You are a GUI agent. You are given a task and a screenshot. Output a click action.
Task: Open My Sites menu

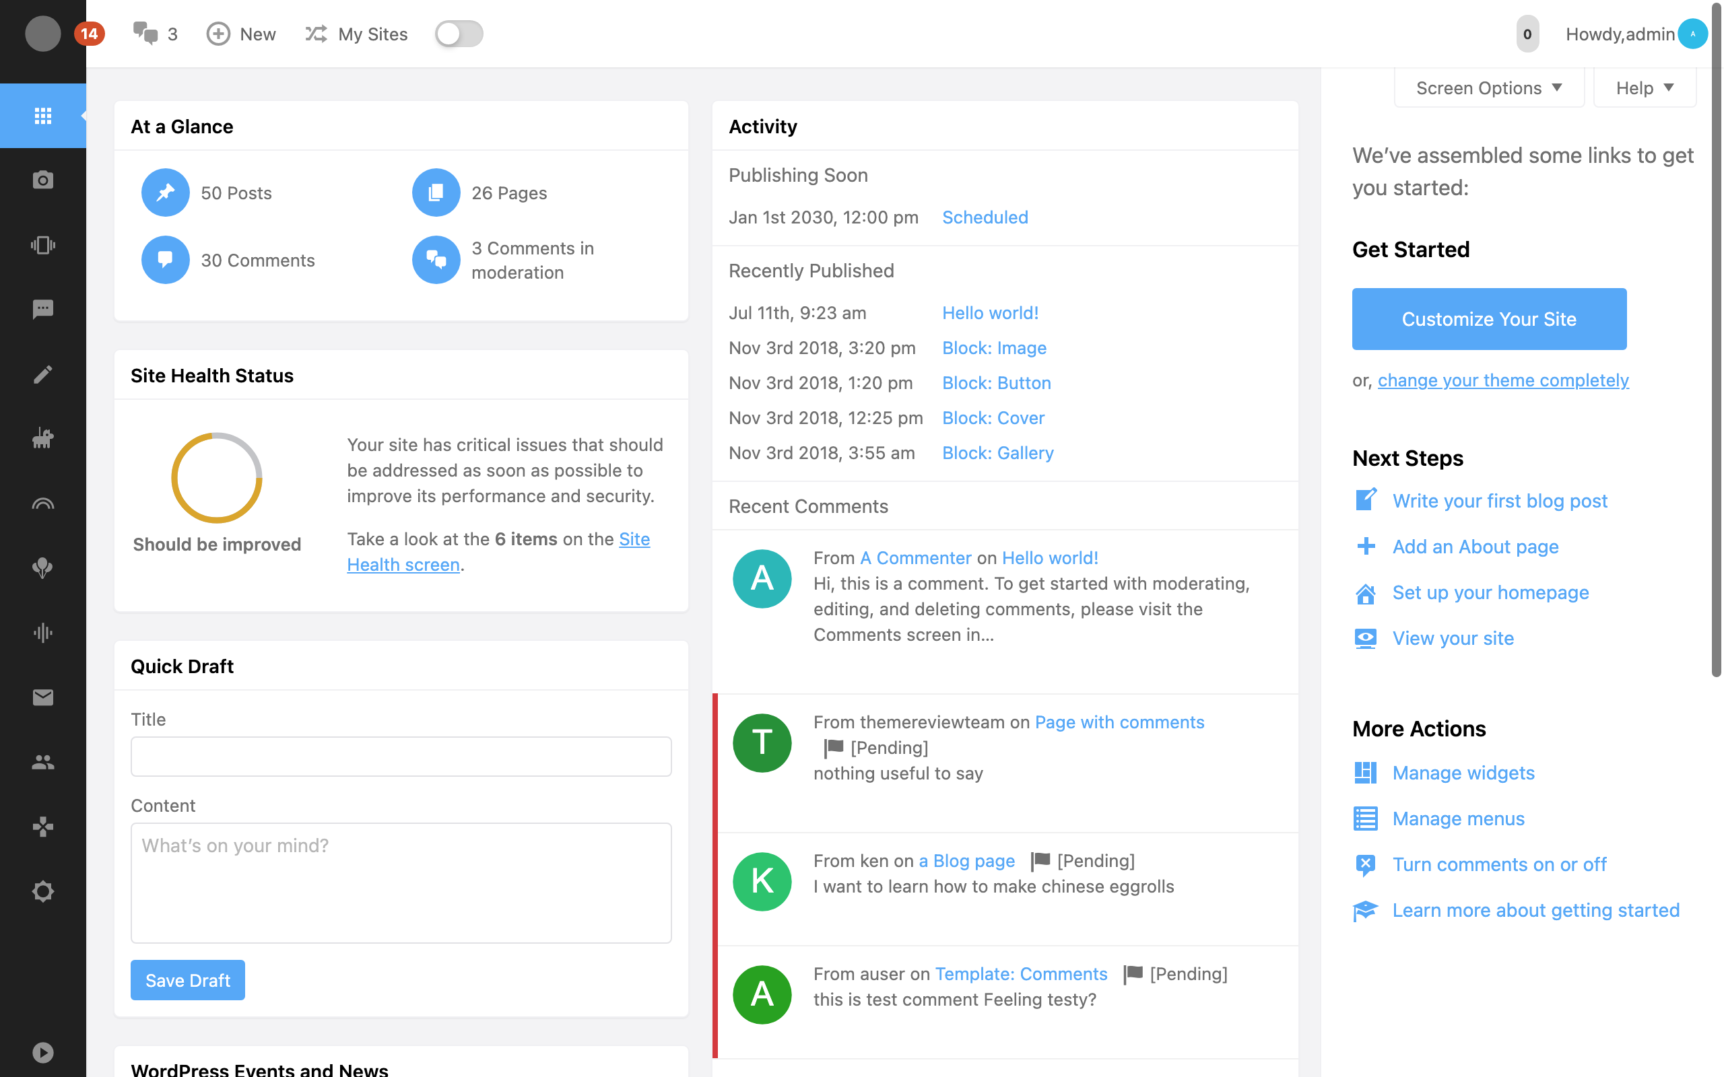(x=356, y=34)
